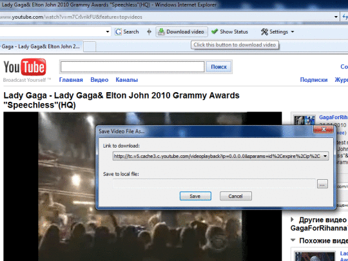The height and width of the screenshot is (261, 348).
Task: Click the Поиск search button
Action: [219, 67]
